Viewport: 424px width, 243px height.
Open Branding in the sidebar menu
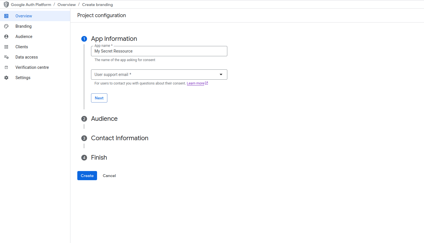click(x=23, y=26)
